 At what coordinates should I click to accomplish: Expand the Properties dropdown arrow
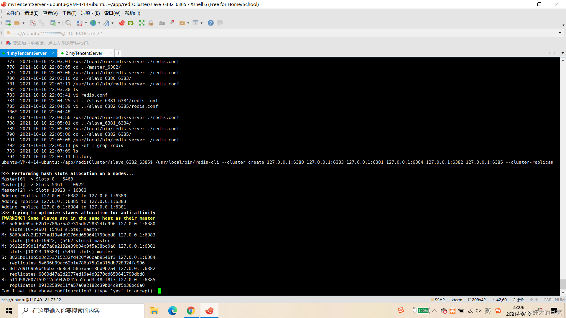59,23
